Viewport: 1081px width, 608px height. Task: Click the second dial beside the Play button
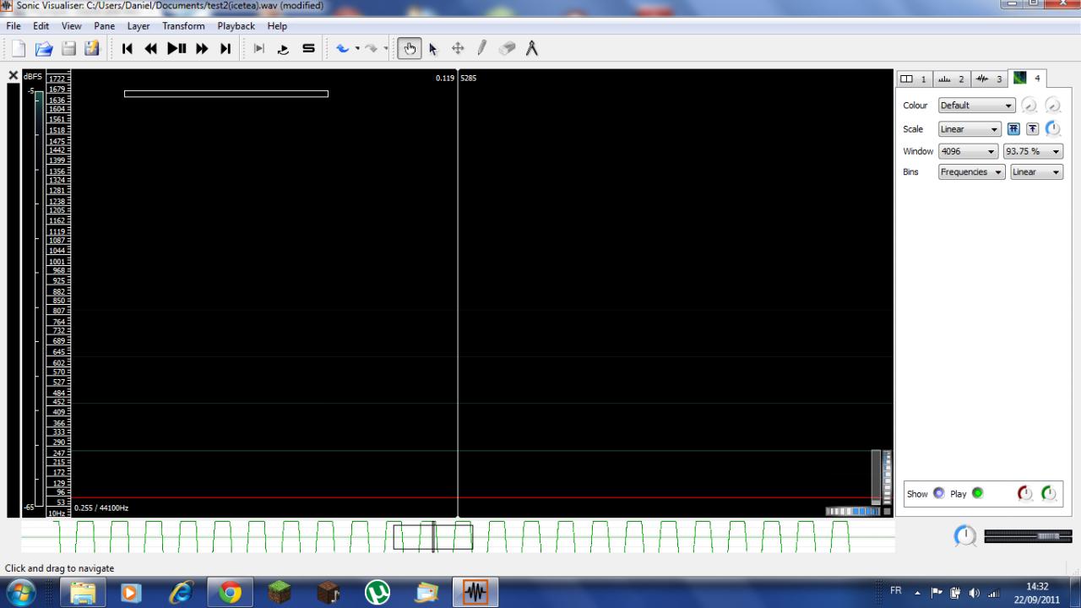tap(1049, 493)
